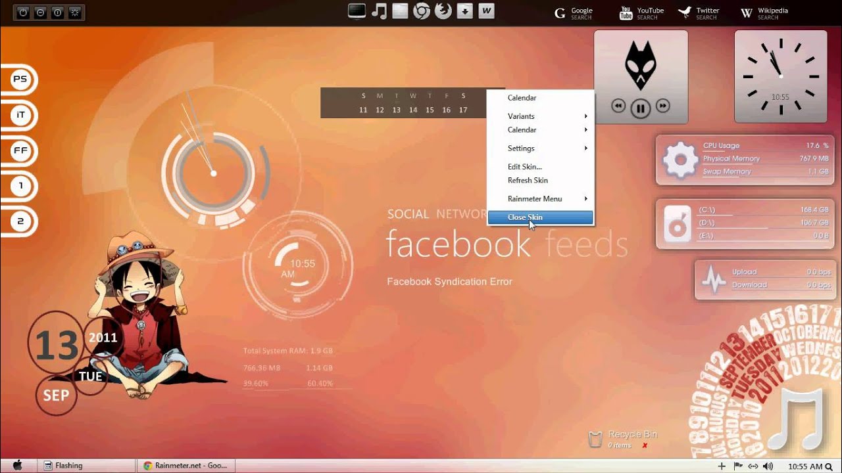Launch Chrome from the top dock
842x473 pixels.
coord(422,11)
